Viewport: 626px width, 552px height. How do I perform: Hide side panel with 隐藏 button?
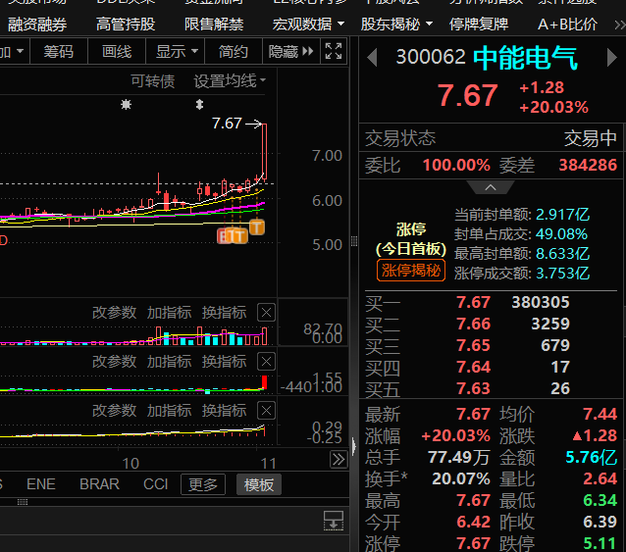click(x=291, y=51)
